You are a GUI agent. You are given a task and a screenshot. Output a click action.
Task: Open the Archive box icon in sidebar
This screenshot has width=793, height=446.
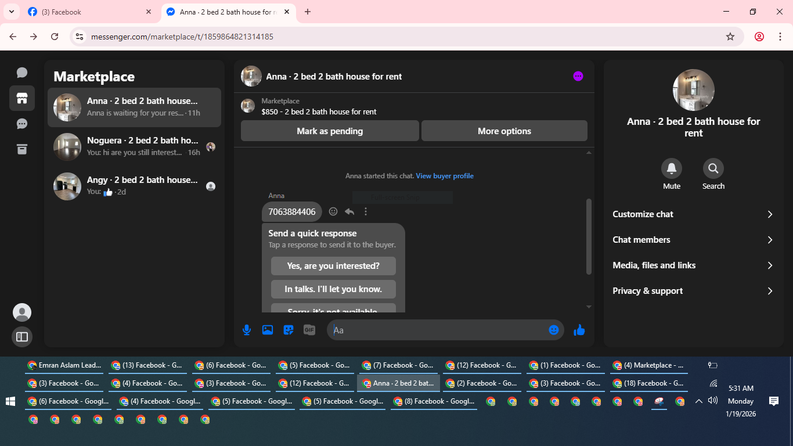click(x=22, y=149)
